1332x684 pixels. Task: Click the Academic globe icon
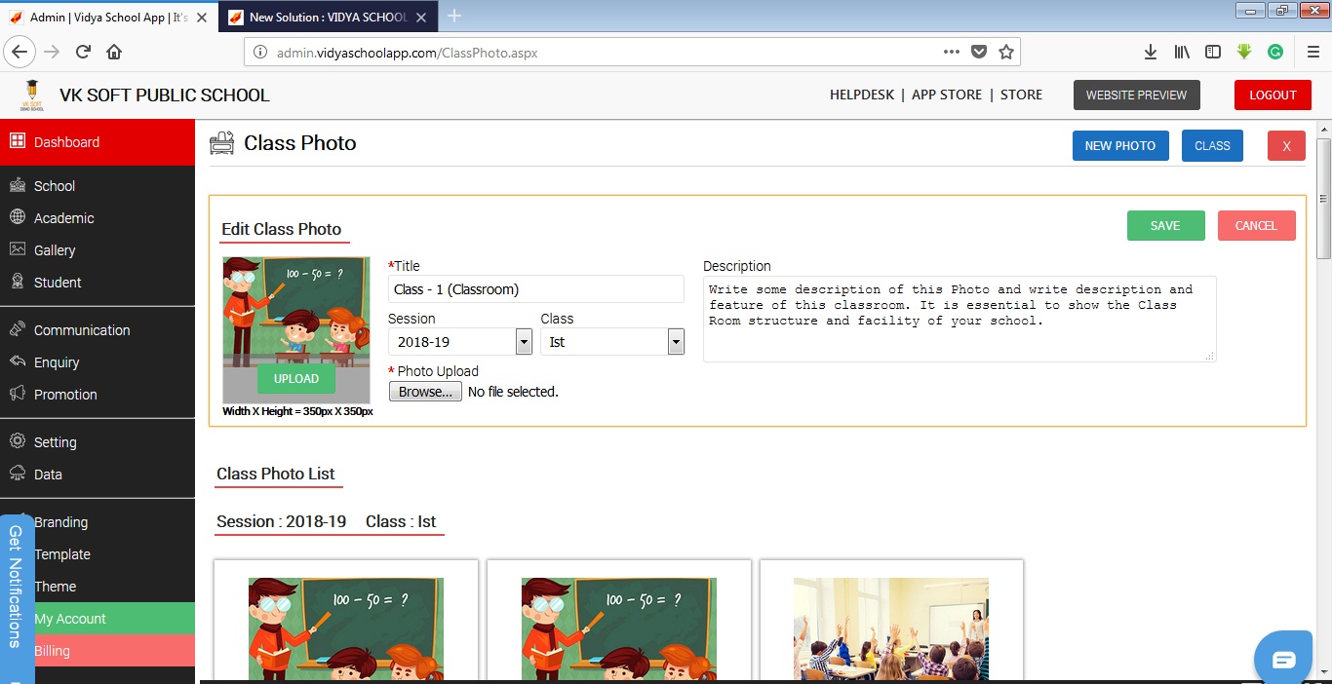click(17, 217)
